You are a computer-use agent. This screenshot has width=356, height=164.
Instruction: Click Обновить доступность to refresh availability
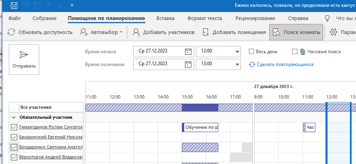pos(40,32)
